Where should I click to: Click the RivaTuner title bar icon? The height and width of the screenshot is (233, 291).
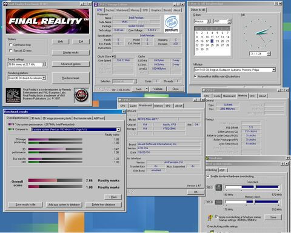click(x=207, y=158)
